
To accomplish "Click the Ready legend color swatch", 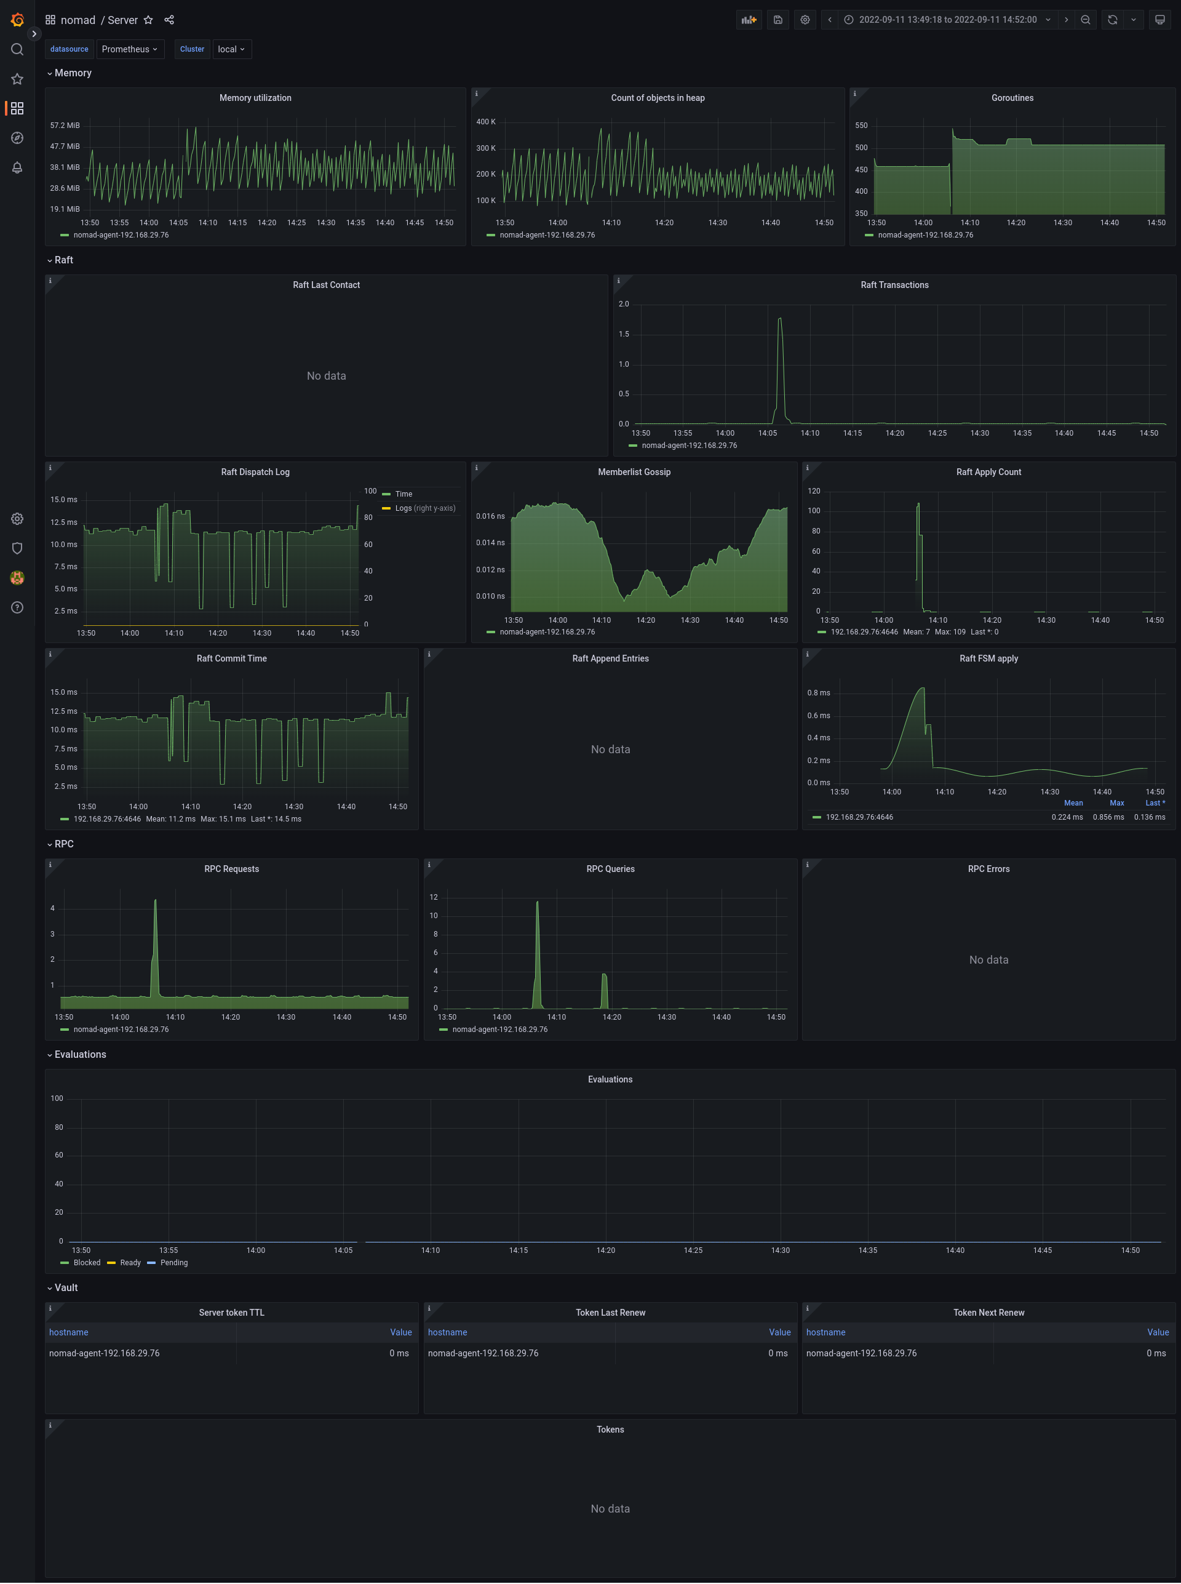I will tap(111, 1263).
